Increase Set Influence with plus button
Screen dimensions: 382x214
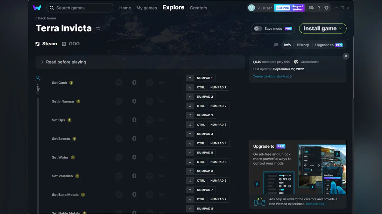(150, 101)
